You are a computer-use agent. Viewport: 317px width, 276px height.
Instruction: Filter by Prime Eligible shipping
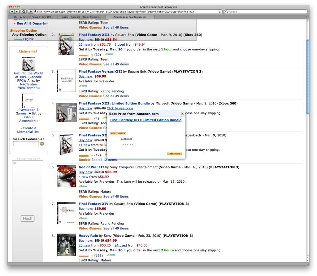click(x=24, y=39)
